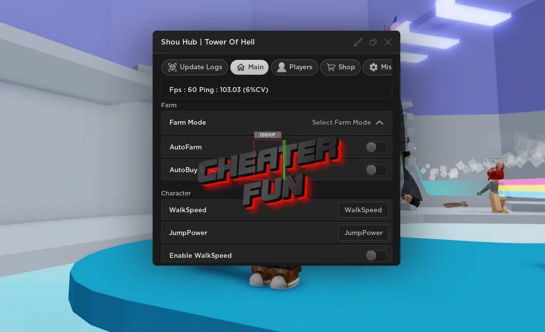Click the Farm section label
Image resolution: width=545 pixels, height=332 pixels.
point(169,105)
